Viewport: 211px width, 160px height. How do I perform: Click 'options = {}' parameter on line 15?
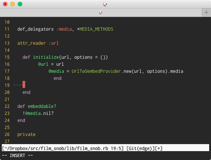coord(90,57)
